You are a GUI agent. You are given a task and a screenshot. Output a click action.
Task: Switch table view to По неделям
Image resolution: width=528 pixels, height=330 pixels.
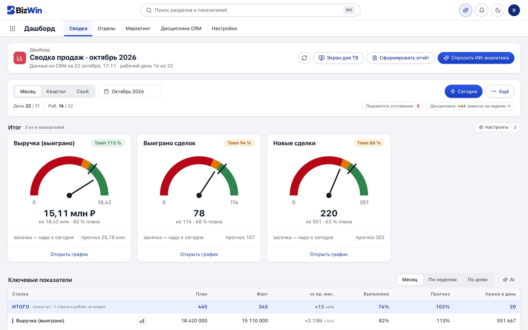tap(442, 280)
